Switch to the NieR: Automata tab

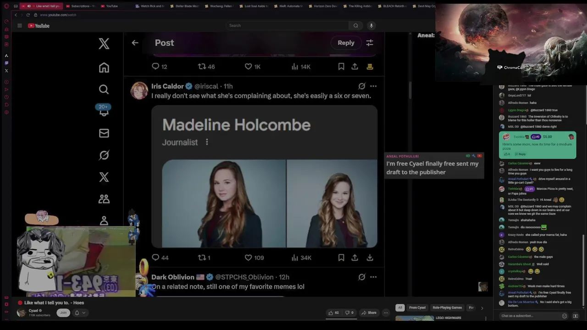tap(288, 6)
